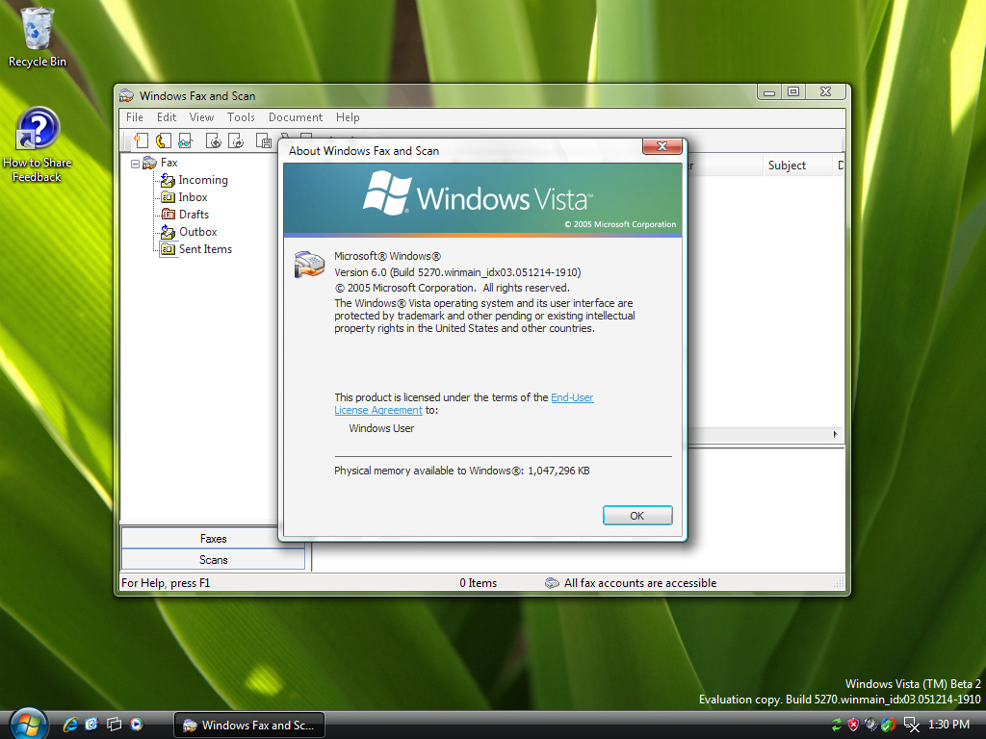Click the Forward toolbar icon
986x739 pixels.
pos(236,140)
